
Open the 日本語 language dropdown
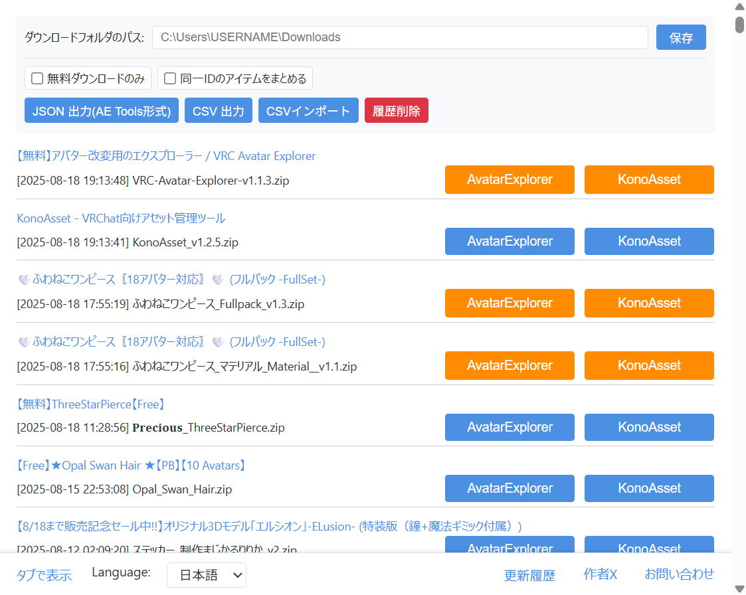click(206, 575)
